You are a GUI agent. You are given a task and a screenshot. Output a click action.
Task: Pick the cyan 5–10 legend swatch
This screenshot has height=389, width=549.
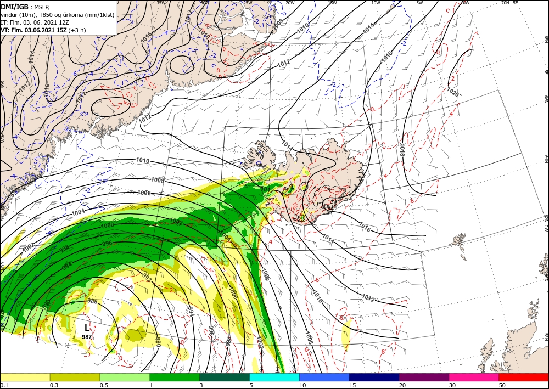coord(274,377)
